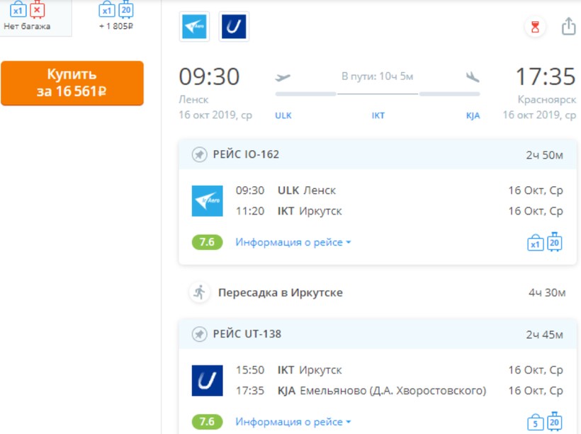Select the '+1 805₽' baggage option
The image size is (581, 434).
(x=116, y=17)
